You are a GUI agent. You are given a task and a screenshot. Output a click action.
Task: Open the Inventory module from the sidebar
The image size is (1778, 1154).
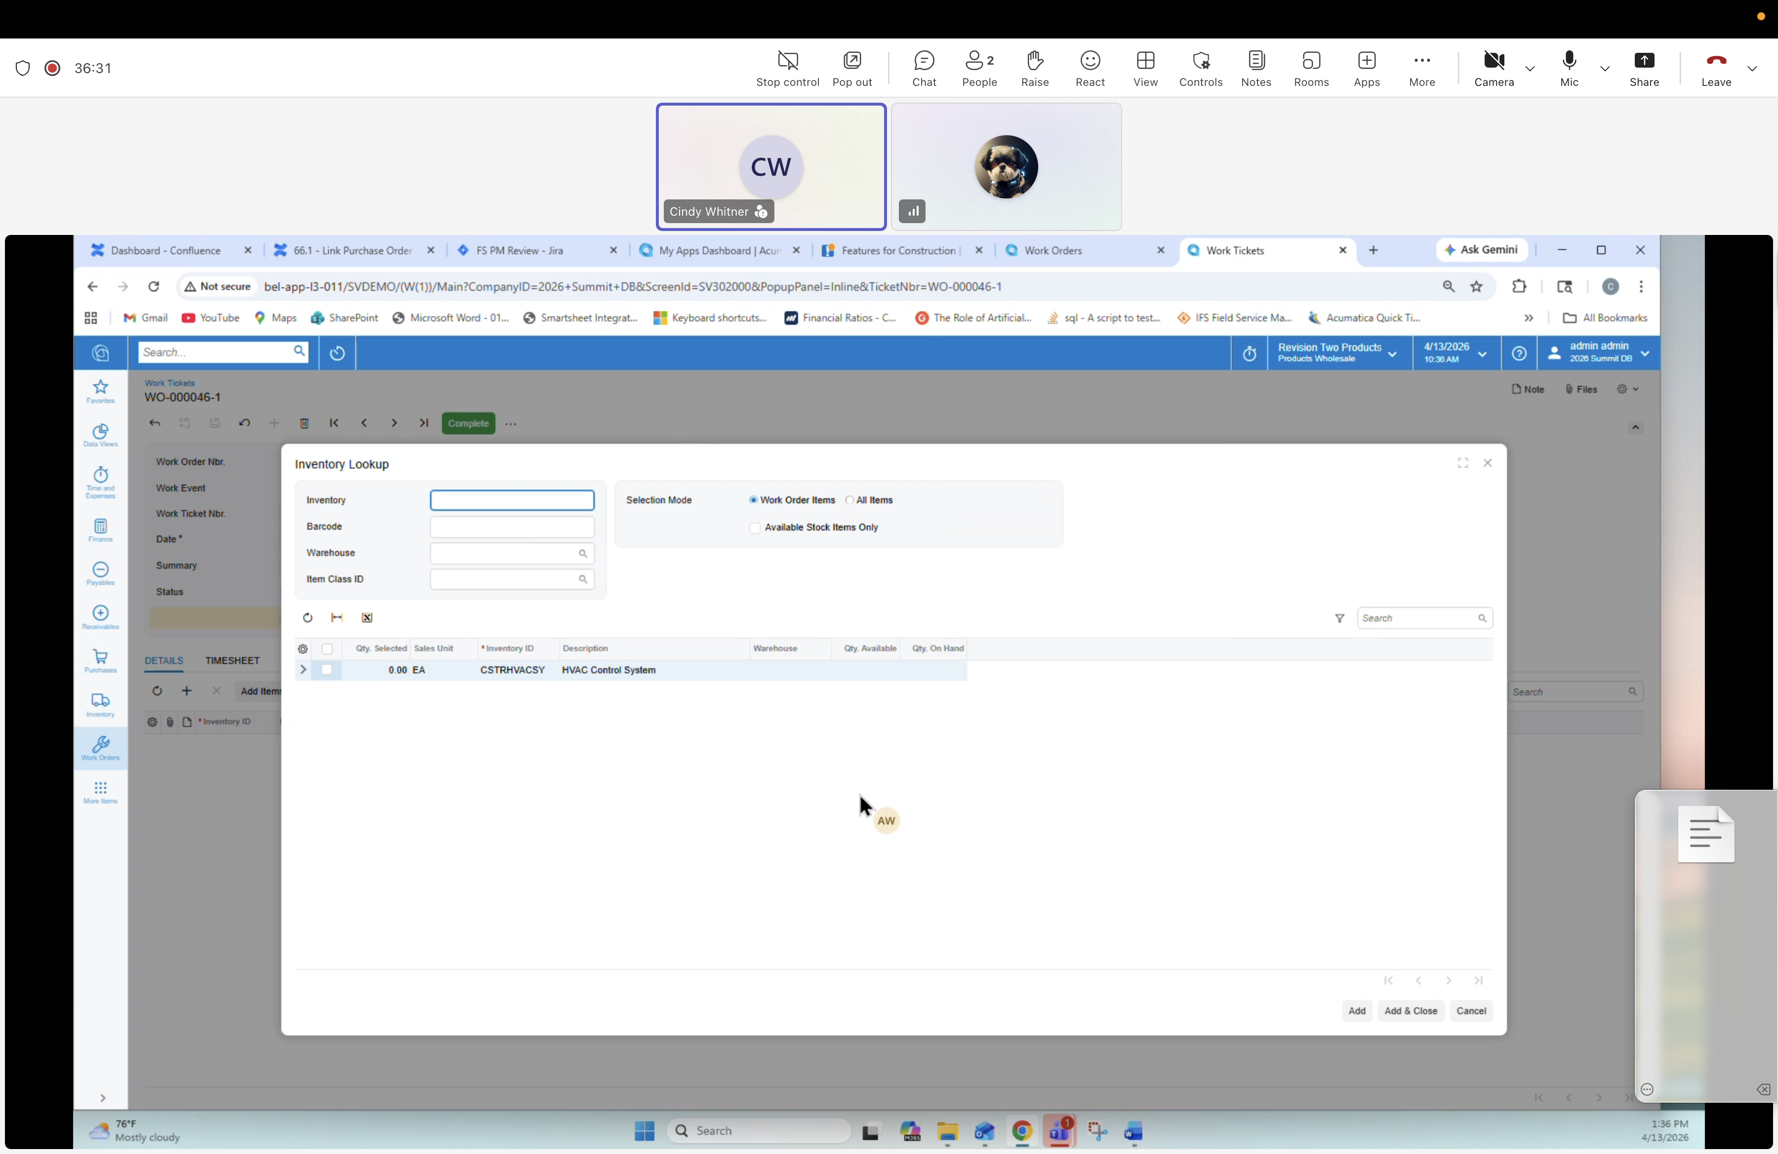(100, 705)
